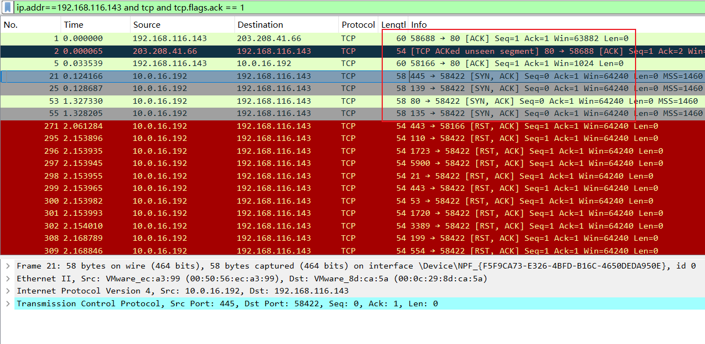Select packet 299 at time 2.153965

(x=352, y=189)
